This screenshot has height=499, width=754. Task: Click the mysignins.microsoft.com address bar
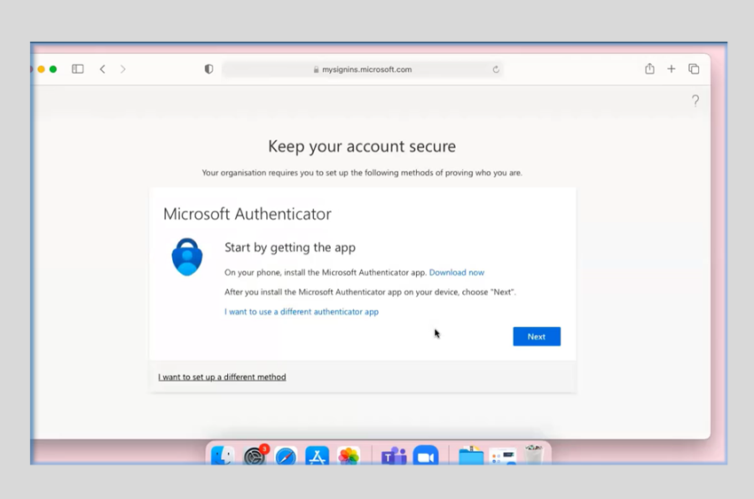point(362,70)
